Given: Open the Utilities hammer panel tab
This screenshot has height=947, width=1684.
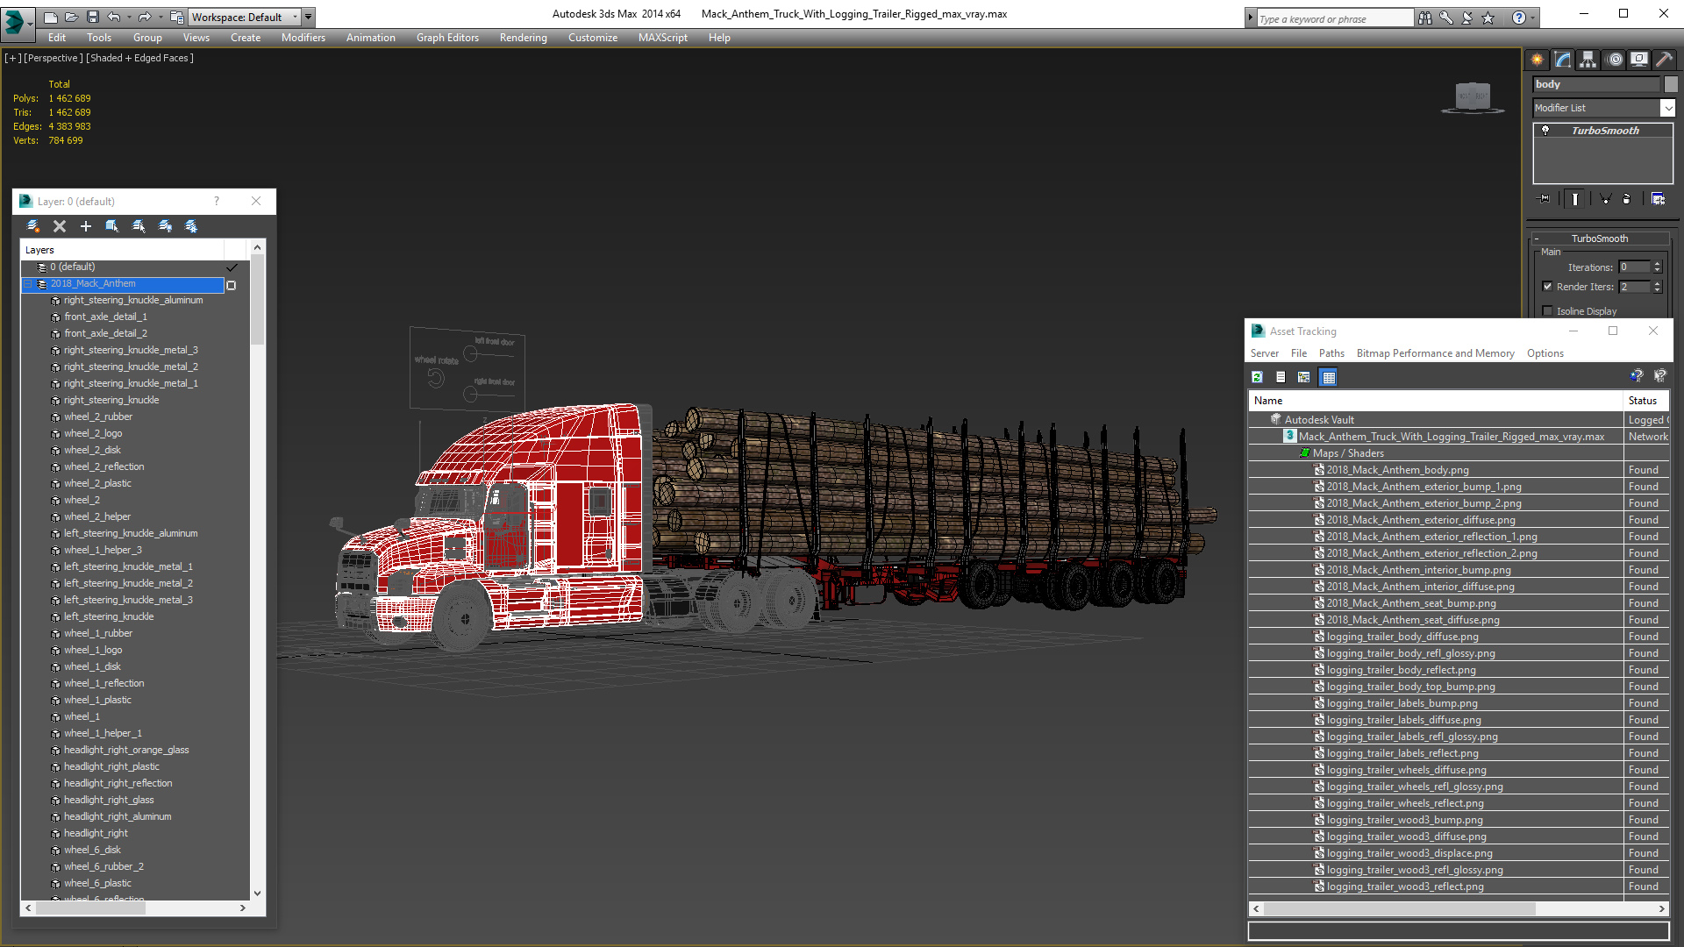Looking at the screenshot, I should coord(1664,60).
